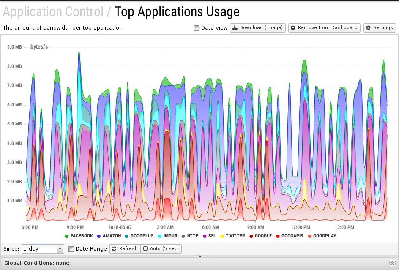This screenshot has height=270, width=399.
Task: Click the '1 day' Since field
Action: pyautogui.click(x=39, y=248)
